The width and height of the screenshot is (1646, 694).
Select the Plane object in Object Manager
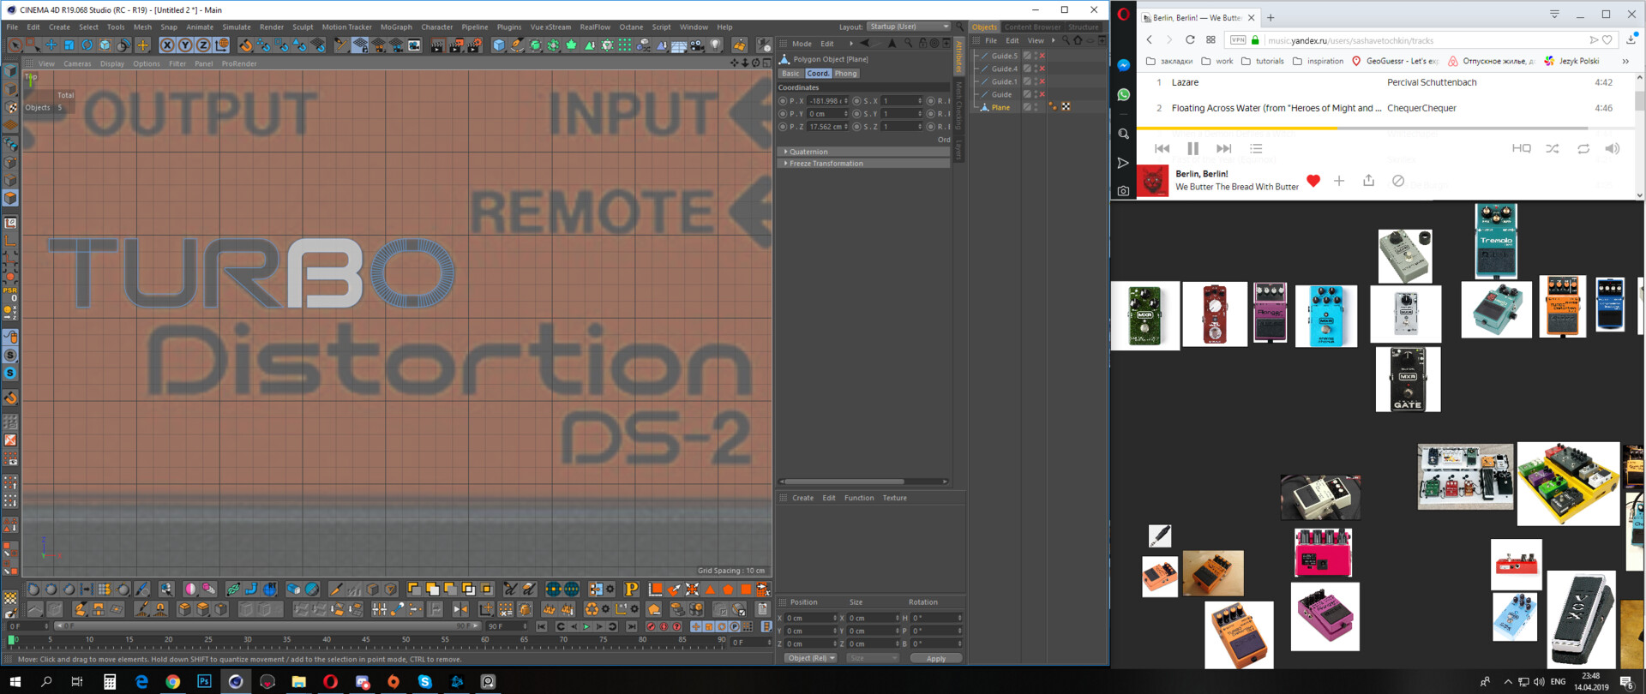(x=1000, y=107)
